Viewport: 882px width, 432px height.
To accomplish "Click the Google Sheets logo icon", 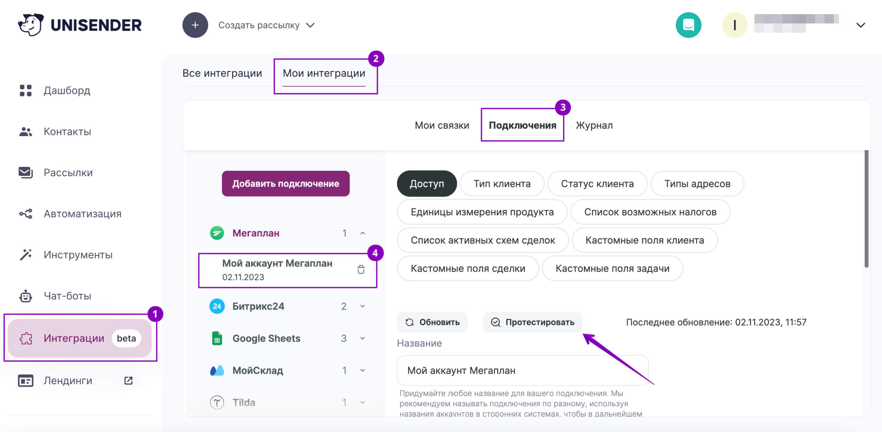I will click(217, 338).
